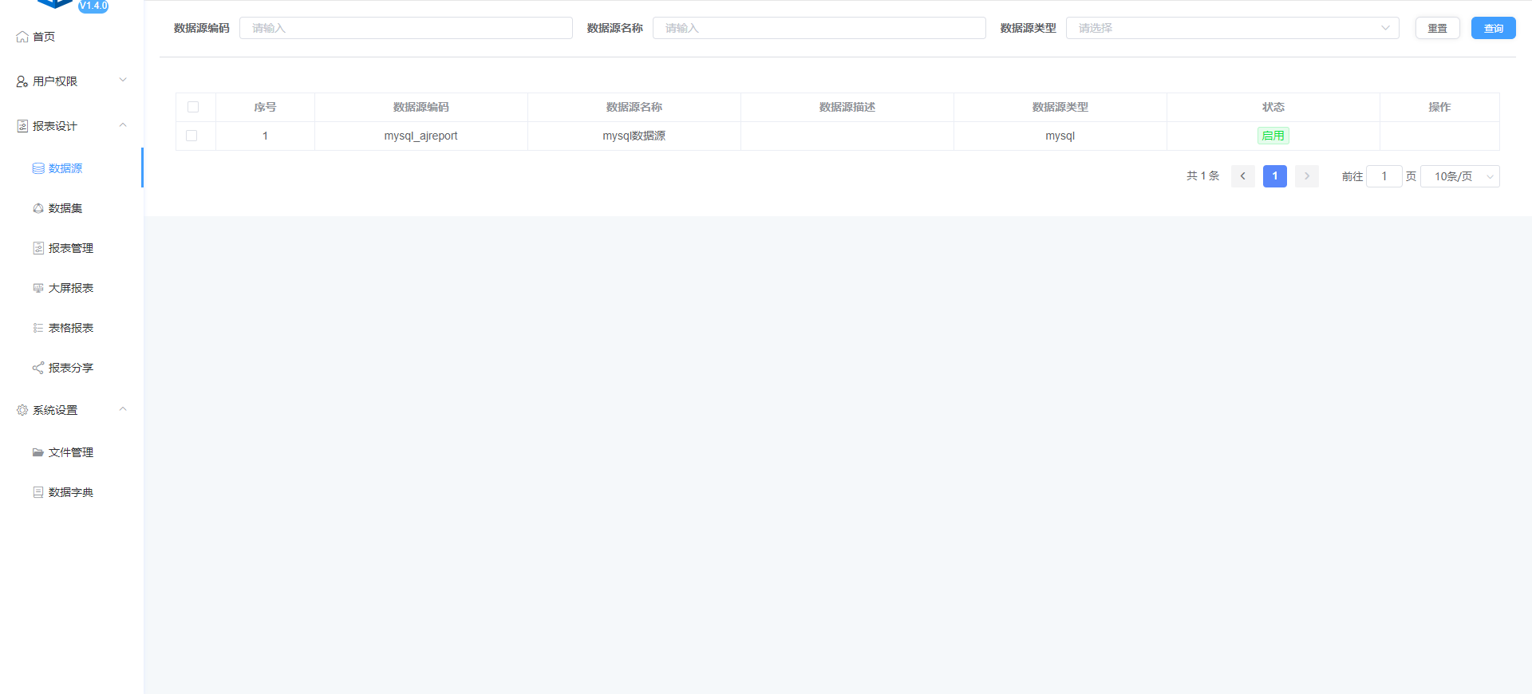Click the document icon beside 报表管理

(x=38, y=248)
